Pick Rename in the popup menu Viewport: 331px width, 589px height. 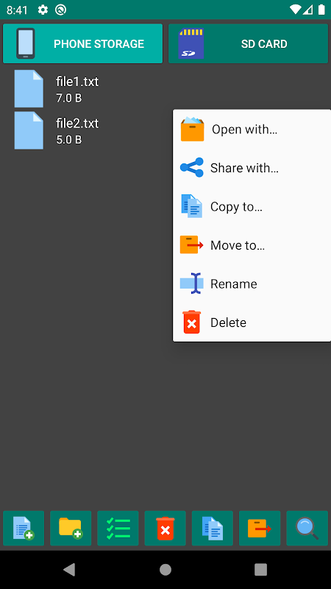point(252,283)
